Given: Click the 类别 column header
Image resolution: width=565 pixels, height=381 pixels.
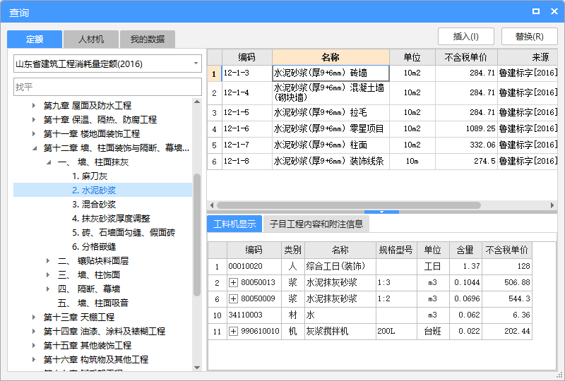Looking at the screenshot, I should coord(293,250).
